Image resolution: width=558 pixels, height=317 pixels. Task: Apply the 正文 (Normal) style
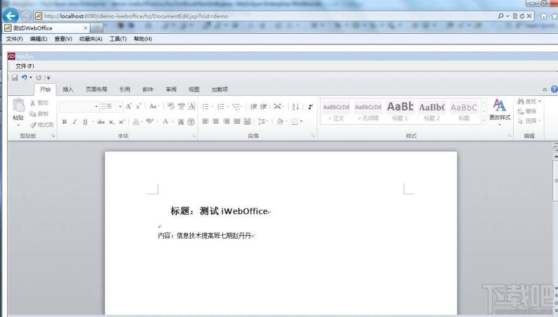click(336, 111)
